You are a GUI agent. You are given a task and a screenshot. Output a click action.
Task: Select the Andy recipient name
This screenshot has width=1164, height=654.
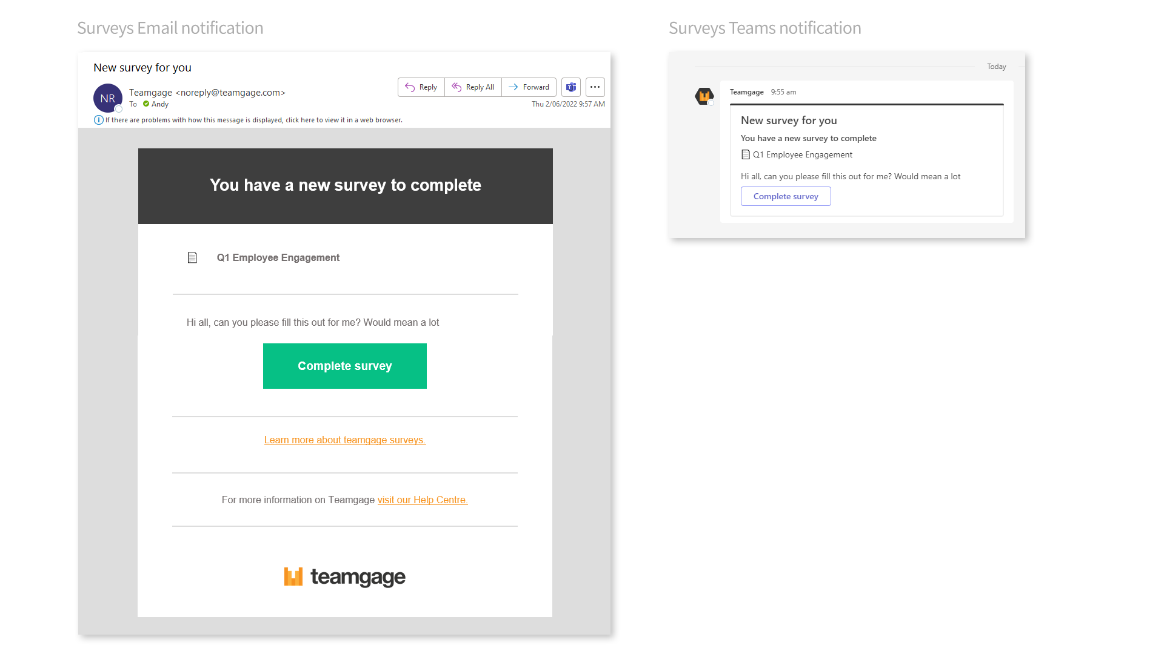(x=160, y=104)
